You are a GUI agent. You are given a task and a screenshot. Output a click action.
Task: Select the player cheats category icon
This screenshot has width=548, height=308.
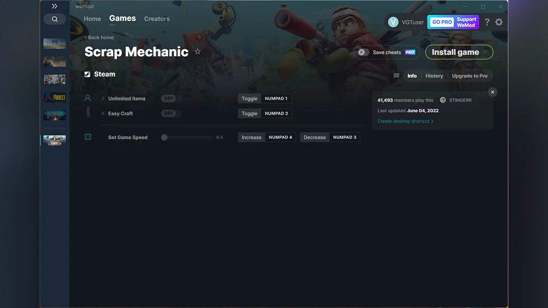coord(88,98)
